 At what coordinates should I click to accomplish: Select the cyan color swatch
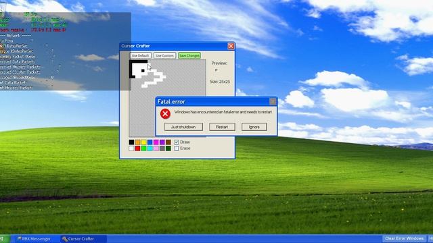tap(150, 148)
